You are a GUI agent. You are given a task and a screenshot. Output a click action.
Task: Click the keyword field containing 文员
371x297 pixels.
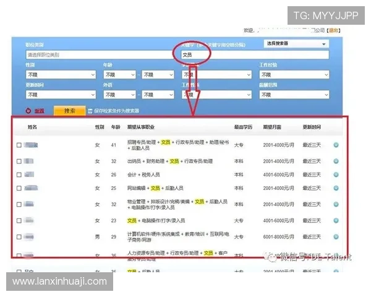(254, 55)
